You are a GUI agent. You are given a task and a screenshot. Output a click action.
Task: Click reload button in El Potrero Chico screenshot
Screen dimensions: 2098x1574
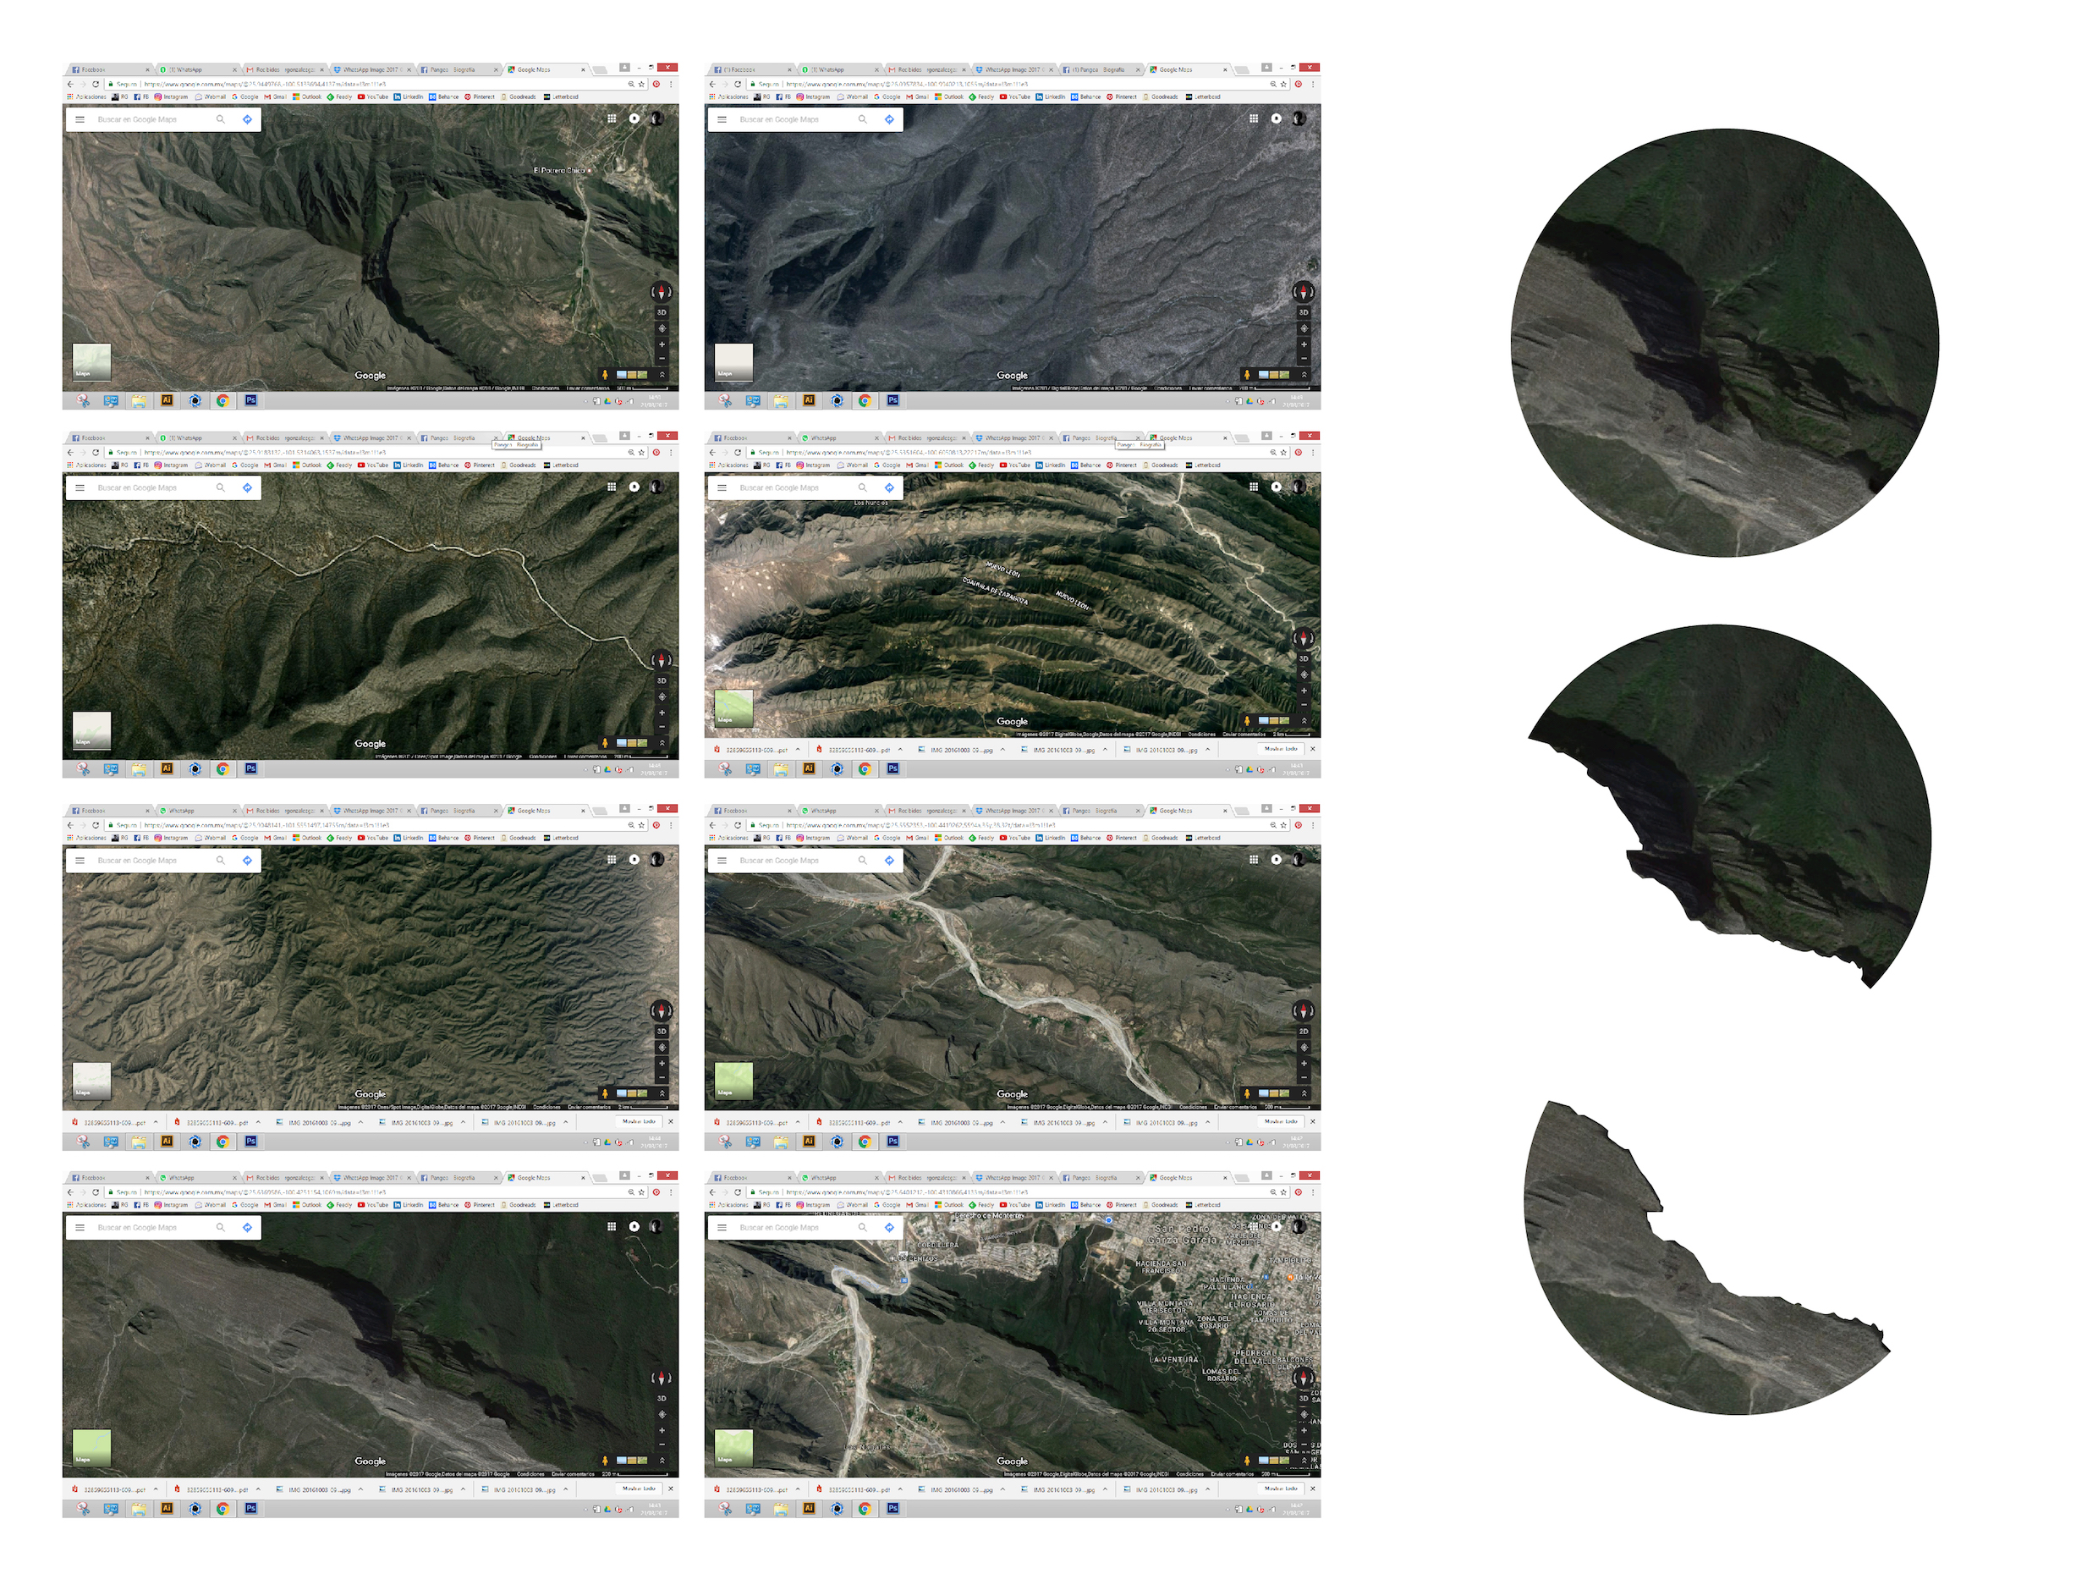pyautogui.click(x=96, y=85)
